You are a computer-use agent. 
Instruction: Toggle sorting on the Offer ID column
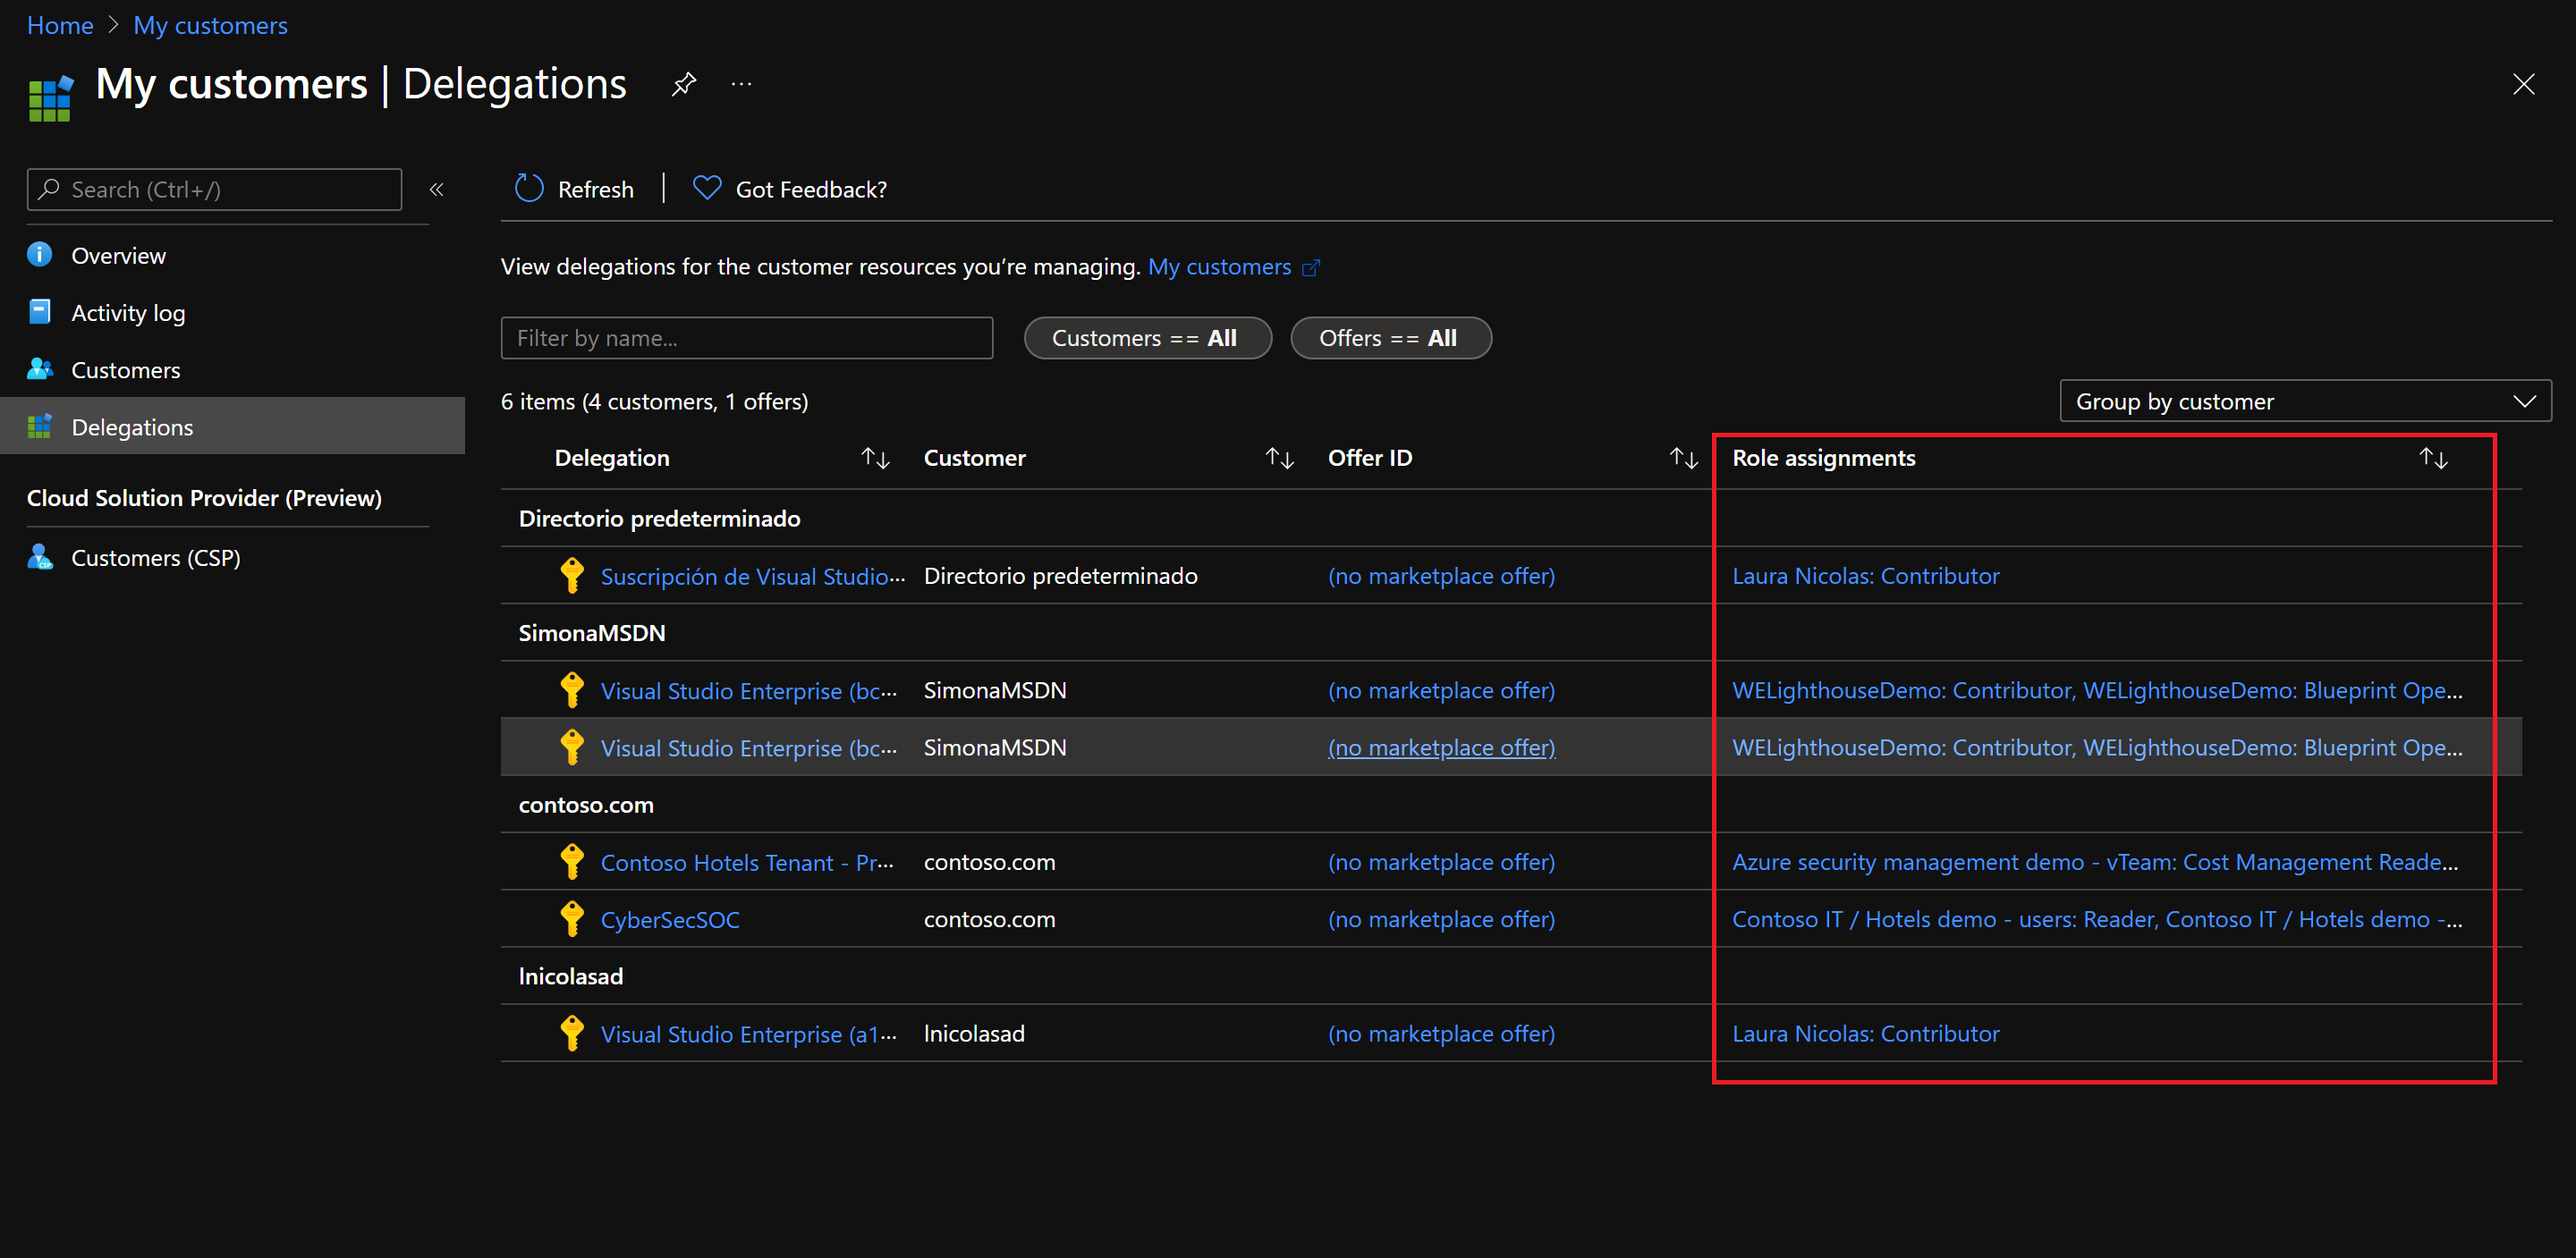1683,457
